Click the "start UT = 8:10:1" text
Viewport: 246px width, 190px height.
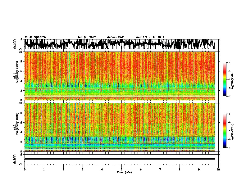click(x=150, y=37)
